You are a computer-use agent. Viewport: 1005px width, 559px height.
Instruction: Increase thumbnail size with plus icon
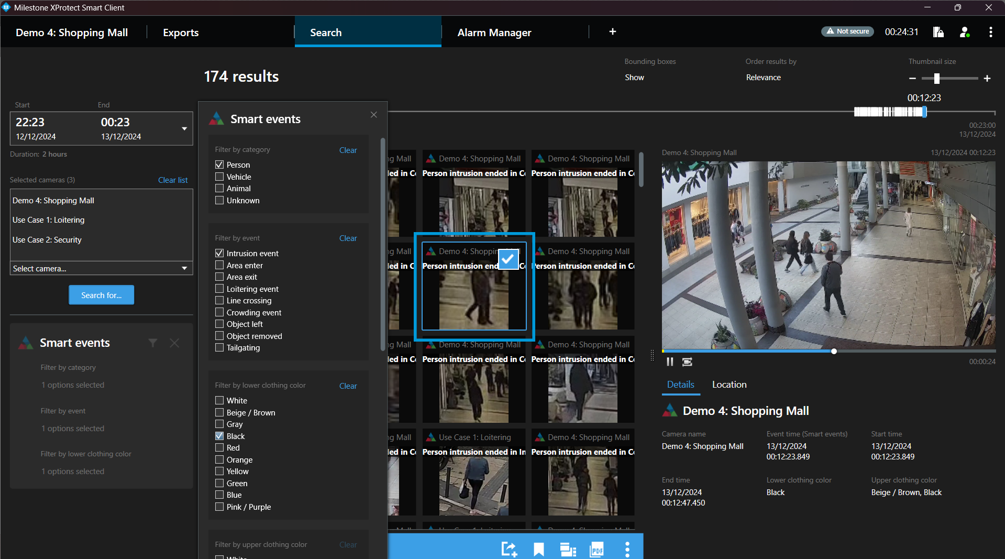pos(987,79)
